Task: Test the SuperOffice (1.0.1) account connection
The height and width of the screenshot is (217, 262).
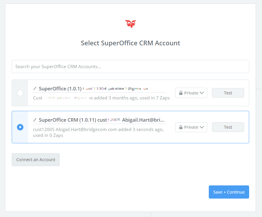Action: coord(228,93)
